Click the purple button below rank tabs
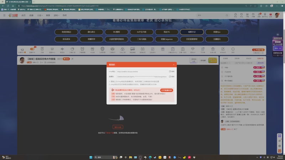The width and height of the screenshot is (285, 160). [x=261, y=63]
